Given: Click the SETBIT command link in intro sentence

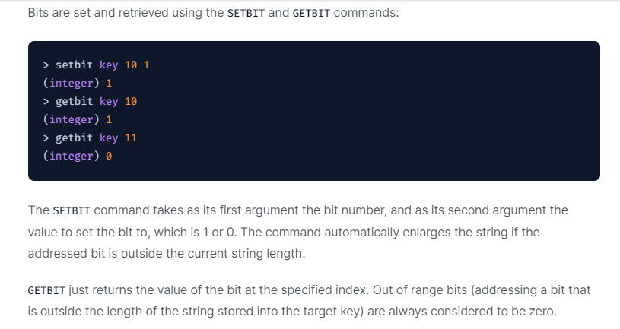Looking at the screenshot, I should pyautogui.click(x=246, y=14).
